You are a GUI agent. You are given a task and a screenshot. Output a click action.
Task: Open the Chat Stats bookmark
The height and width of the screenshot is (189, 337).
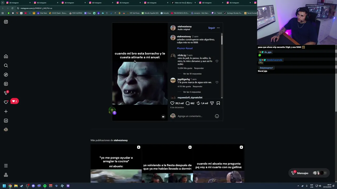point(42,13)
